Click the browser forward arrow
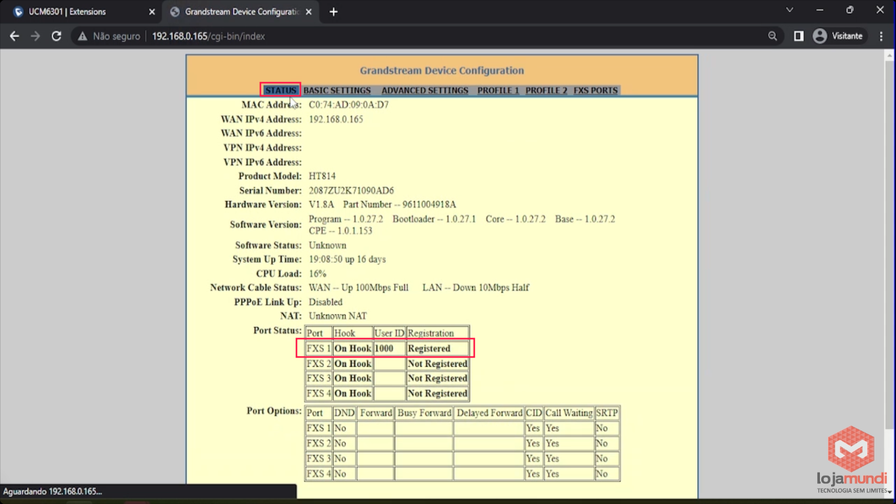Screen dimensions: 896x504 (35, 36)
